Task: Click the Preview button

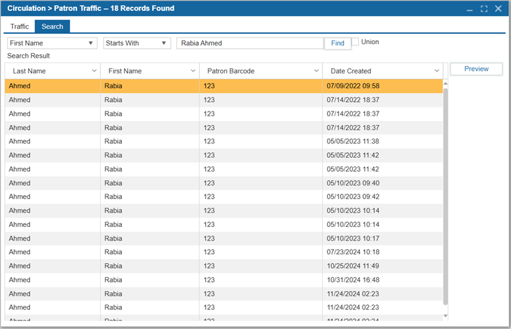Action: (x=476, y=69)
